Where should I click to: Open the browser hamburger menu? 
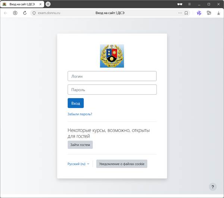189,4
